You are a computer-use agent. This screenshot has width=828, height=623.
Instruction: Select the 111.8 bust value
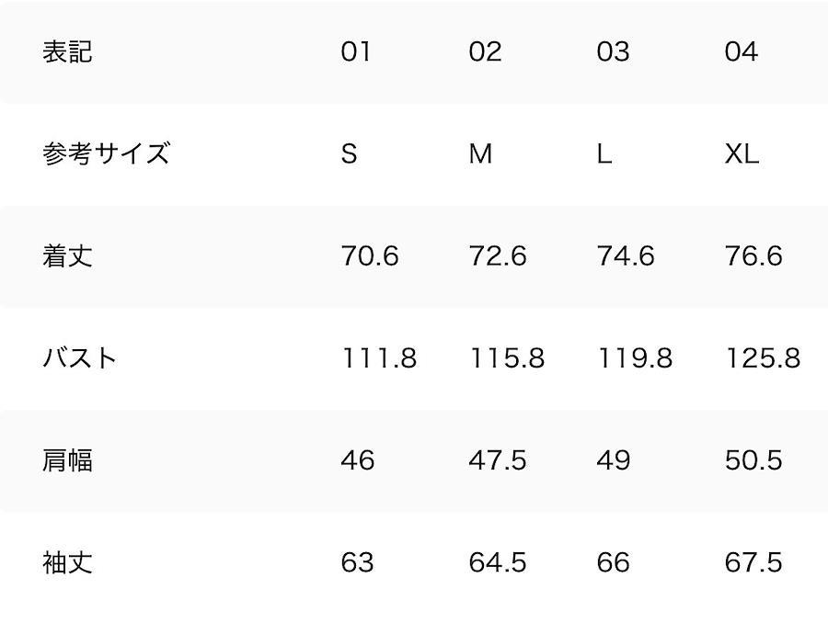pyautogui.click(x=379, y=357)
